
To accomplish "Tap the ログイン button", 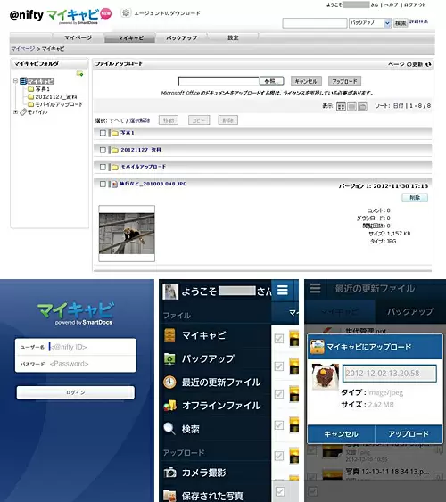I will tap(76, 392).
